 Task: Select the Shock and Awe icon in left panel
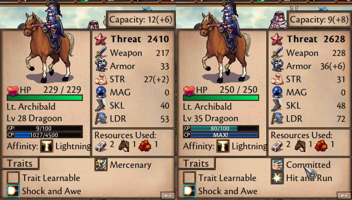coord(13,191)
